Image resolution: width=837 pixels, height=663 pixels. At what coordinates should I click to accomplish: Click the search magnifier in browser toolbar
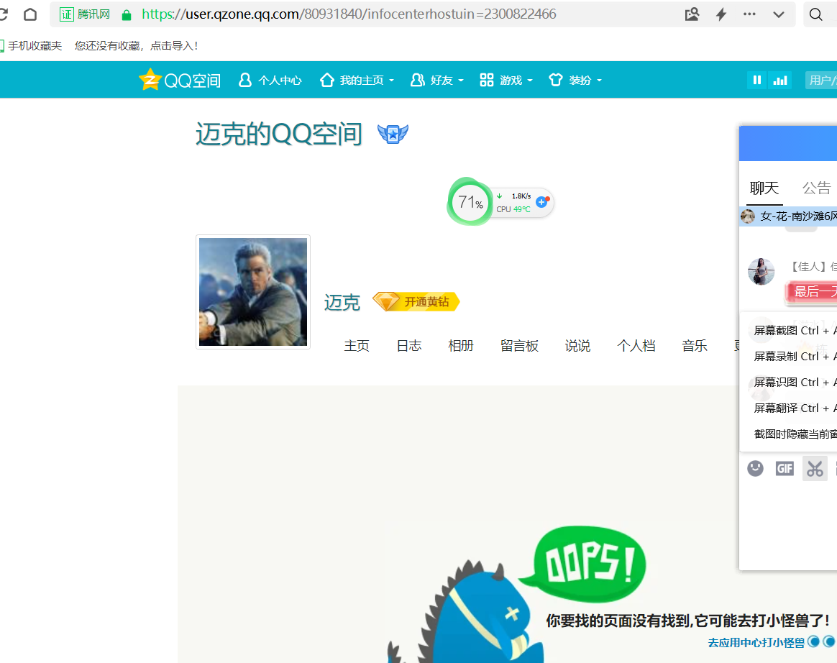pyautogui.click(x=816, y=14)
